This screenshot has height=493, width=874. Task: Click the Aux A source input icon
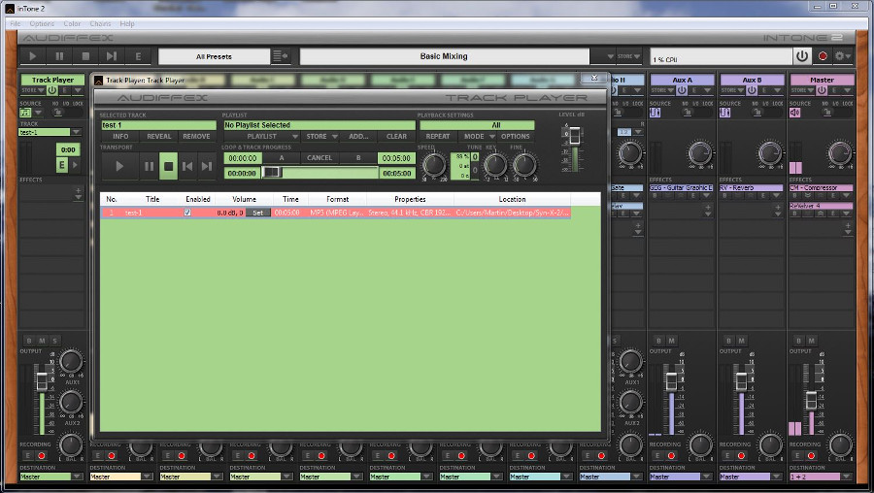coord(655,113)
